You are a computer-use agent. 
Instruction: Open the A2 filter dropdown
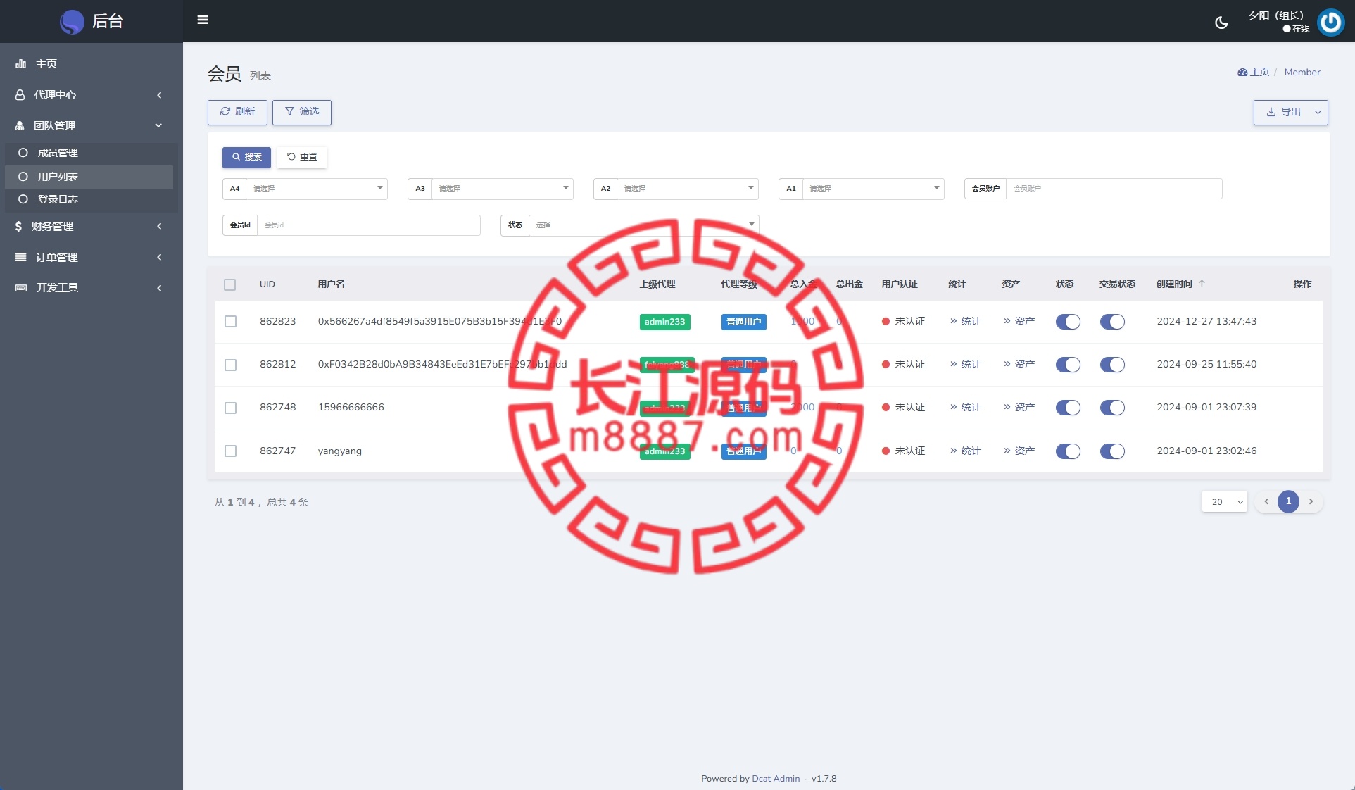tap(688, 189)
